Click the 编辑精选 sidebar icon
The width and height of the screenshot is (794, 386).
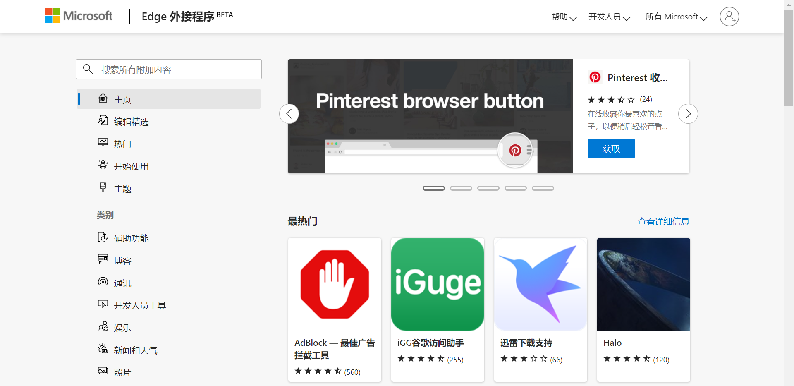pos(103,120)
